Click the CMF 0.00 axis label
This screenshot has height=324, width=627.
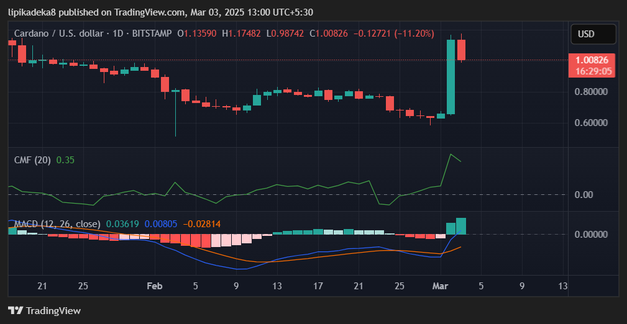[x=584, y=194]
